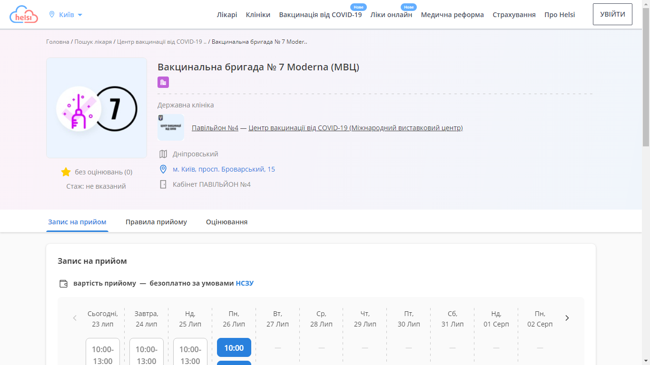This screenshot has height=365, width=650.
Task: Open the Про Helsi menu item
Action: click(560, 15)
